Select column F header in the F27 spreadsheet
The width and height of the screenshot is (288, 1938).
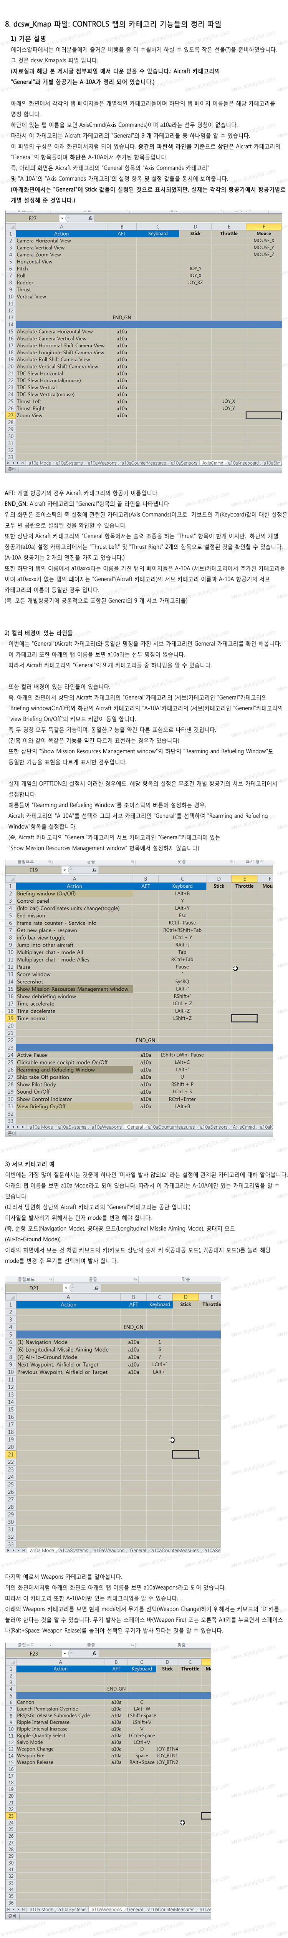(x=264, y=226)
